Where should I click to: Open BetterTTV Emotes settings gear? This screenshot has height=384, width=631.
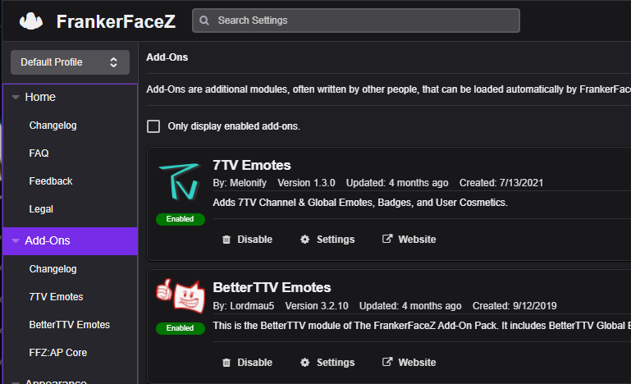click(x=305, y=363)
